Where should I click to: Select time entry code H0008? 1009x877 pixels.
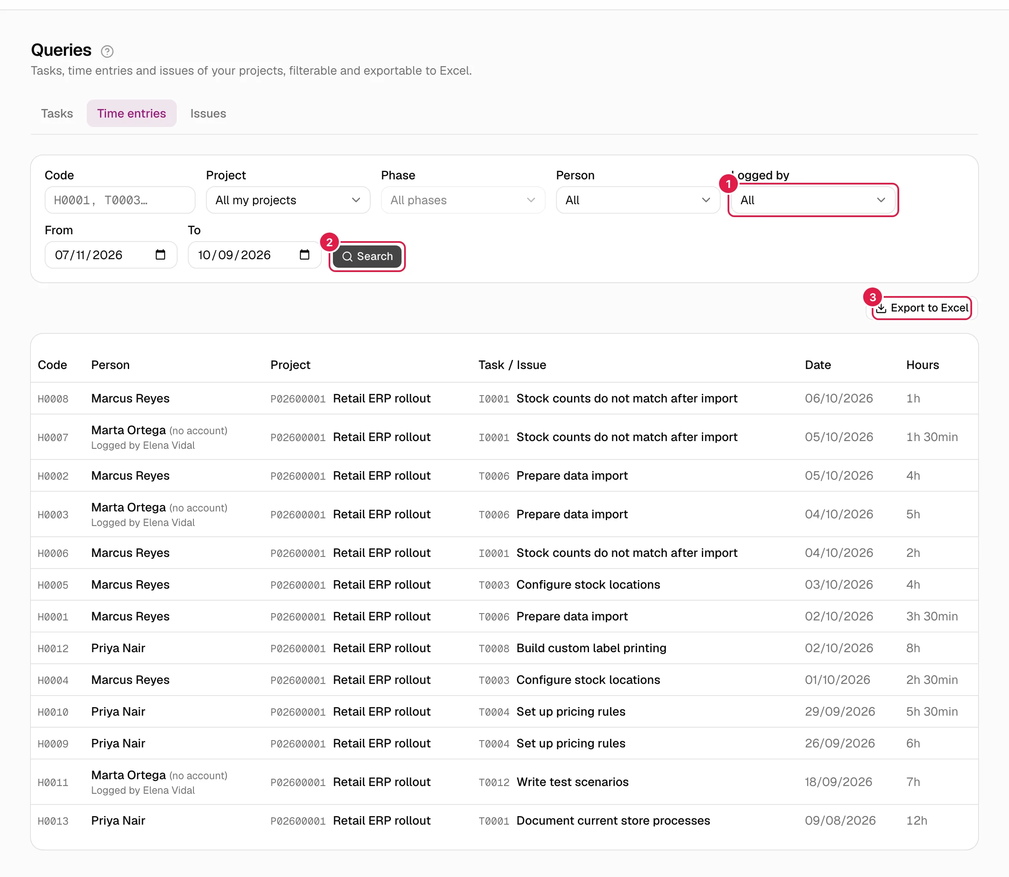point(53,399)
